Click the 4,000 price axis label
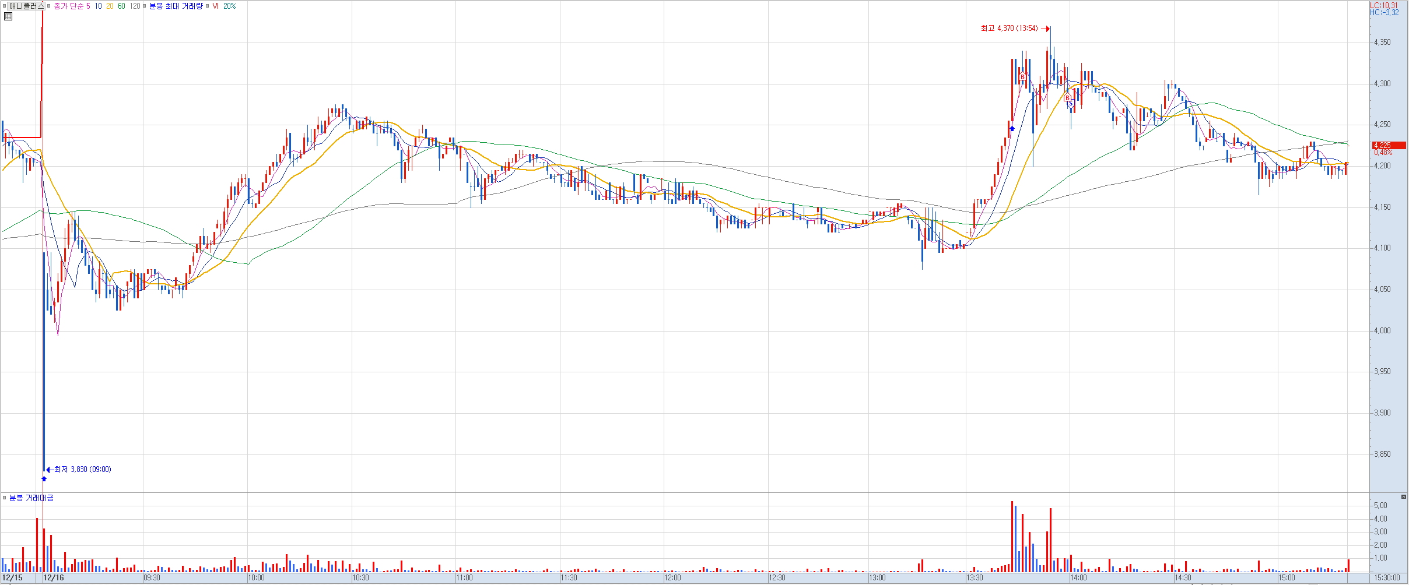The height and width of the screenshot is (585, 1409). tap(1381, 330)
